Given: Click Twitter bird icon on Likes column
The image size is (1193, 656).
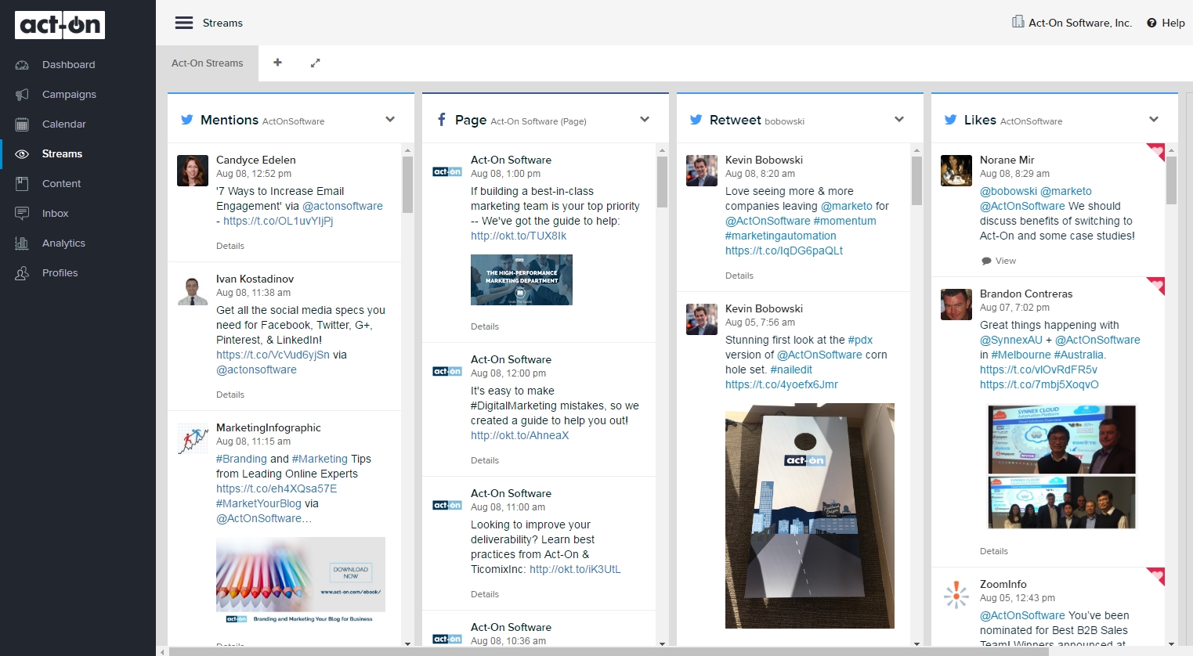Looking at the screenshot, I should [950, 120].
